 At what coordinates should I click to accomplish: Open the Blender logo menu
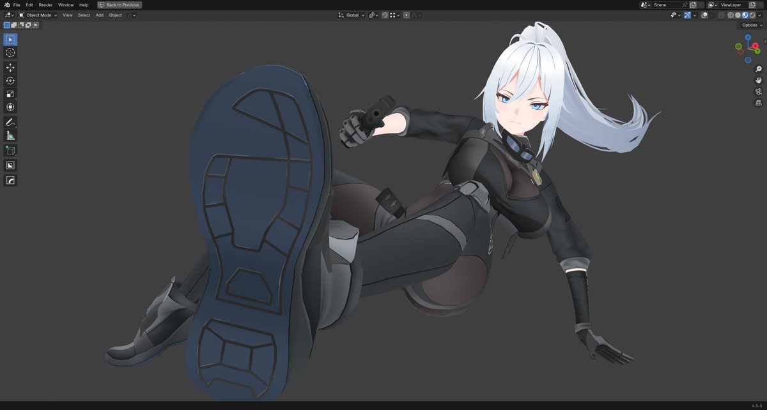click(6, 4)
